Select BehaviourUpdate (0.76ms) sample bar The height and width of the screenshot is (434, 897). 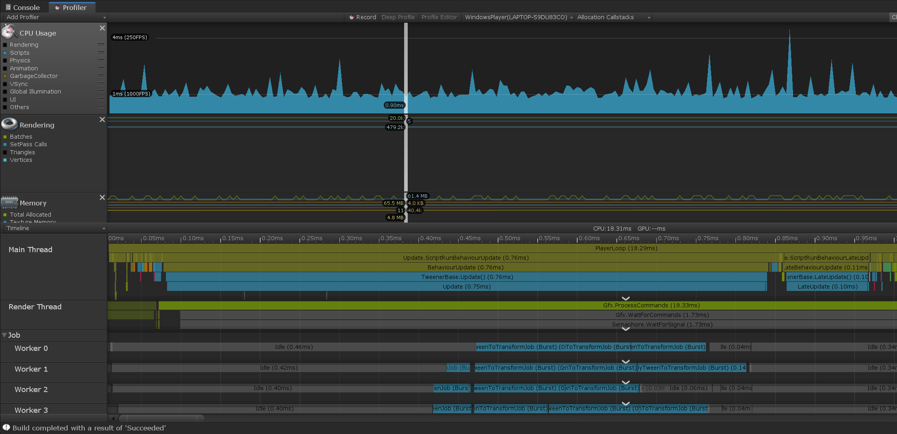pyautogui.click(x=466, y=267)
